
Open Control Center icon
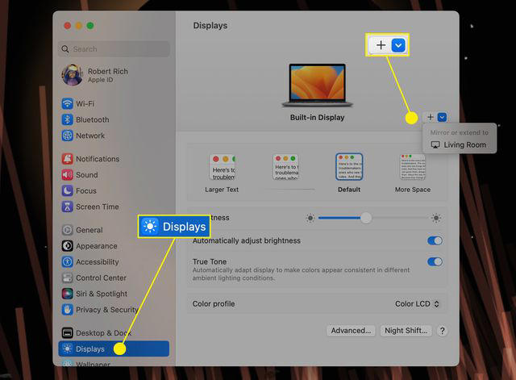point(68,278)
